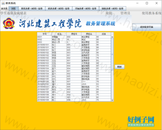
Task: Click course number 003 in the 2019090102 row
Action: [74, 53]
